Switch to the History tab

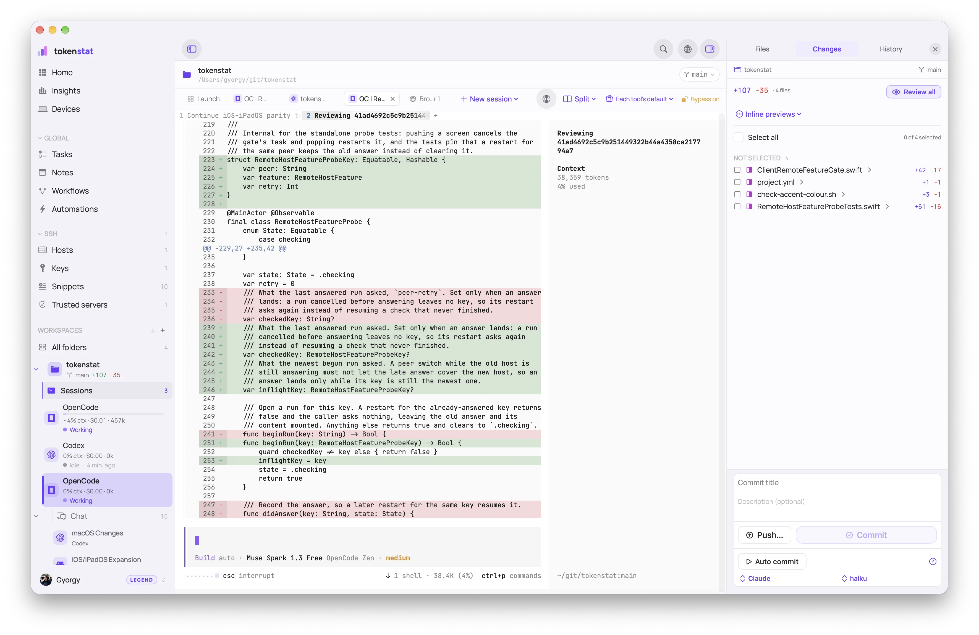coord(891,49)
